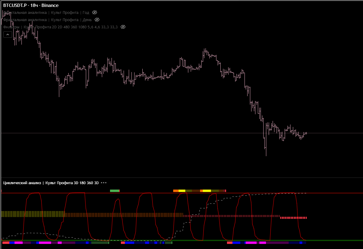
Task: Click the olive histogram bars in cycle pane
Action: 30,214
